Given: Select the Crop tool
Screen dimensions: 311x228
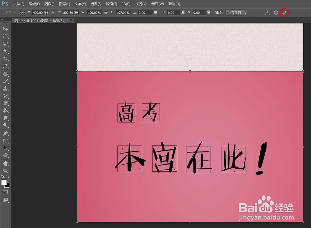Looking at the screenshot, I should coord(5,58).
